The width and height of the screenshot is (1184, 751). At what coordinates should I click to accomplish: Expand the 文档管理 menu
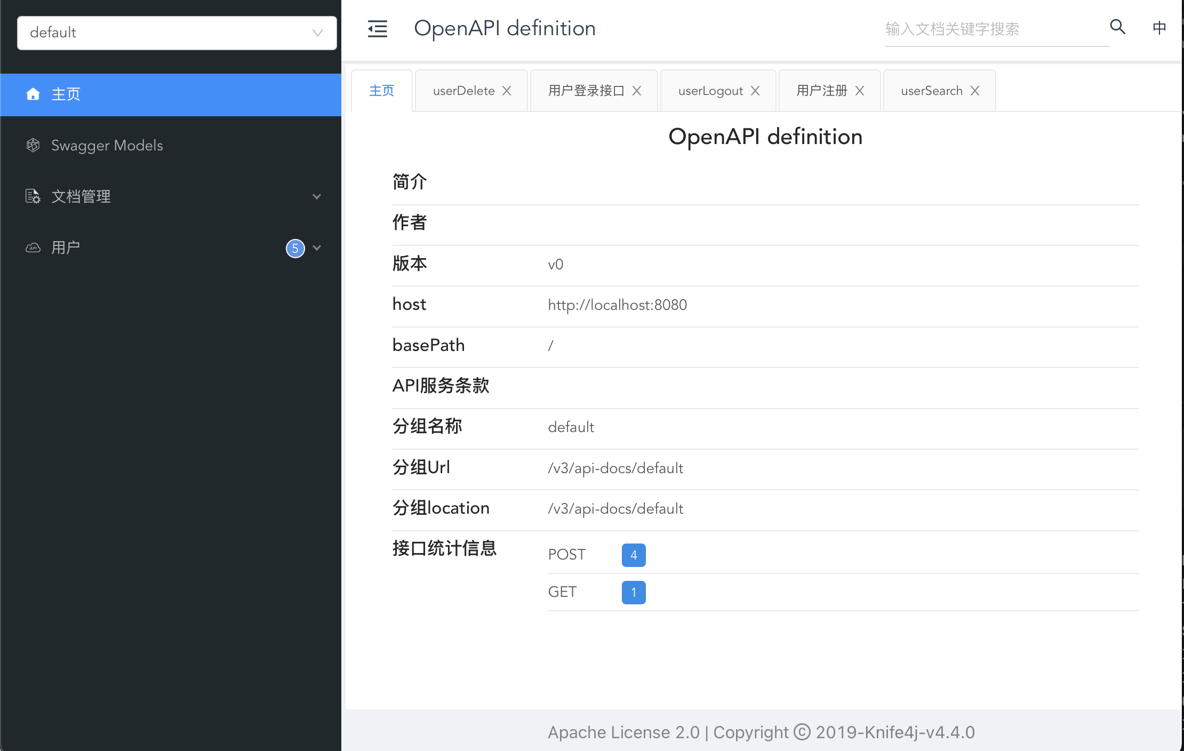[x=317, y=196]
